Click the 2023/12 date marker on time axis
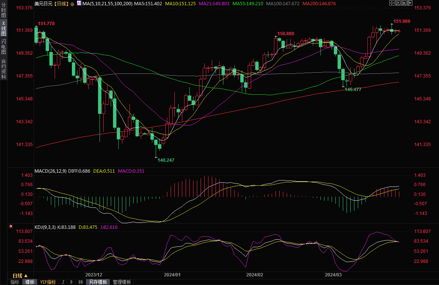The height and width of the screenshot is (285, 439). coord(94,275)
